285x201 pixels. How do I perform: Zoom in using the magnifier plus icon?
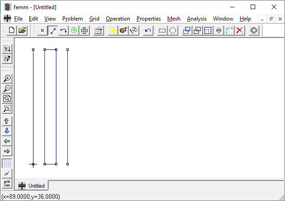[7, 79]
